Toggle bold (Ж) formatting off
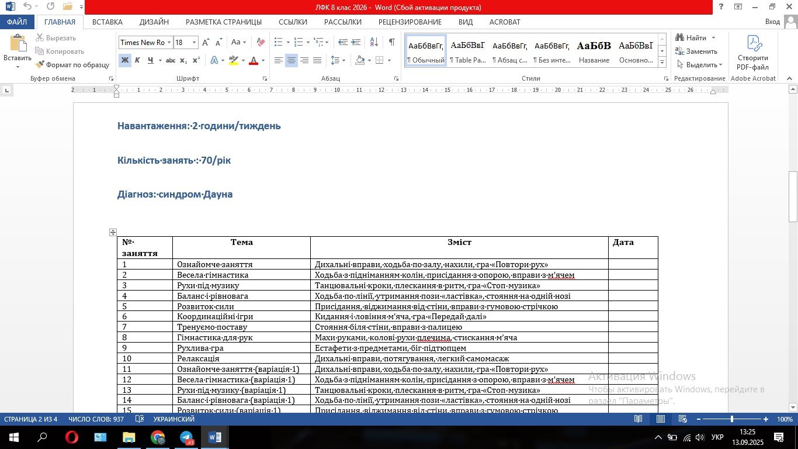 point(124,60)
